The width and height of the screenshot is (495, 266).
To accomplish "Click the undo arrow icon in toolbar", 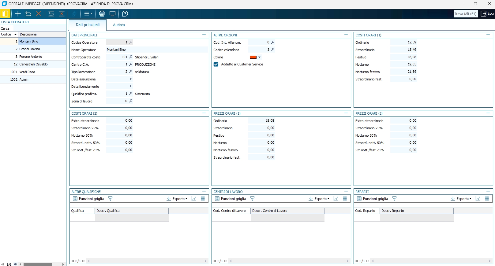I will point(28,14).
